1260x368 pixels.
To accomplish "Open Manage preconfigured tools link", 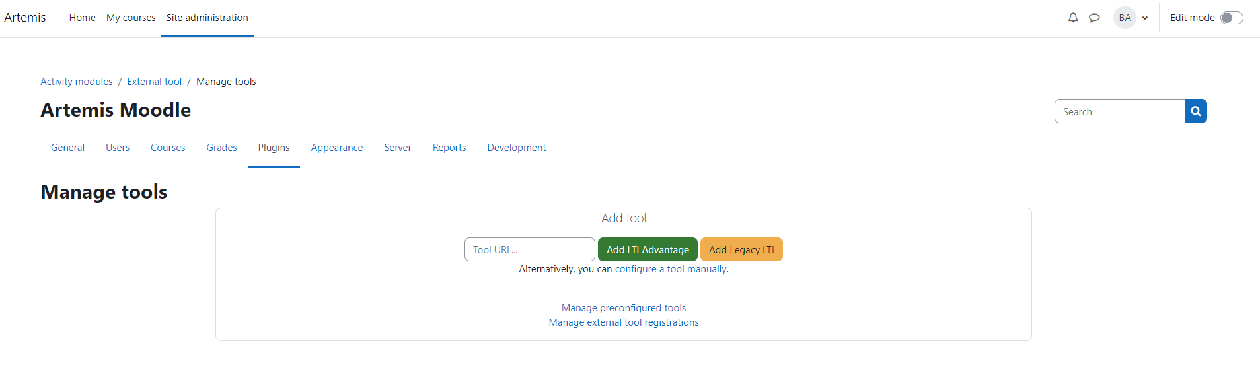I will [x=623, y=308].
